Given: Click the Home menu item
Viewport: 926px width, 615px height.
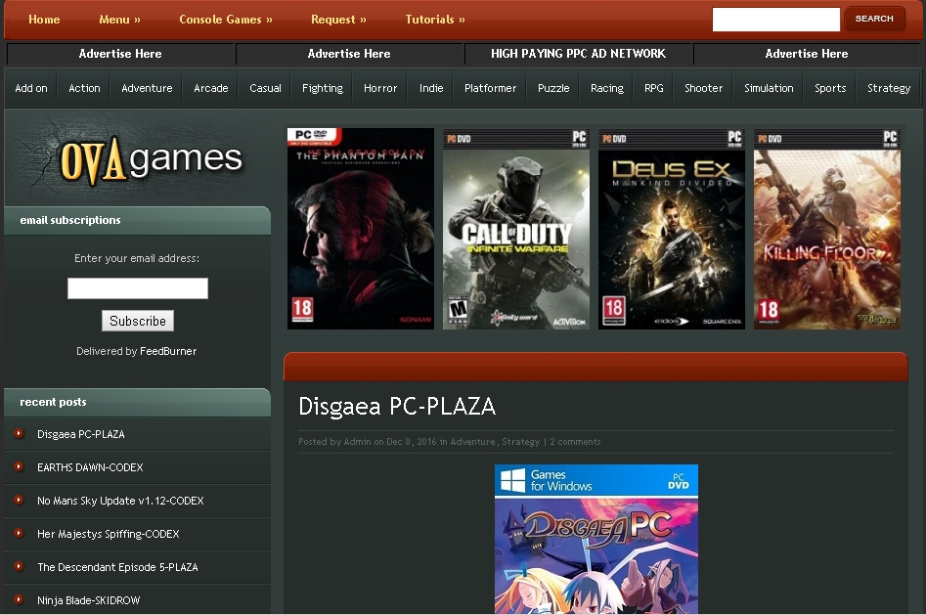Looking at the screenshot, I should (44, 19).
